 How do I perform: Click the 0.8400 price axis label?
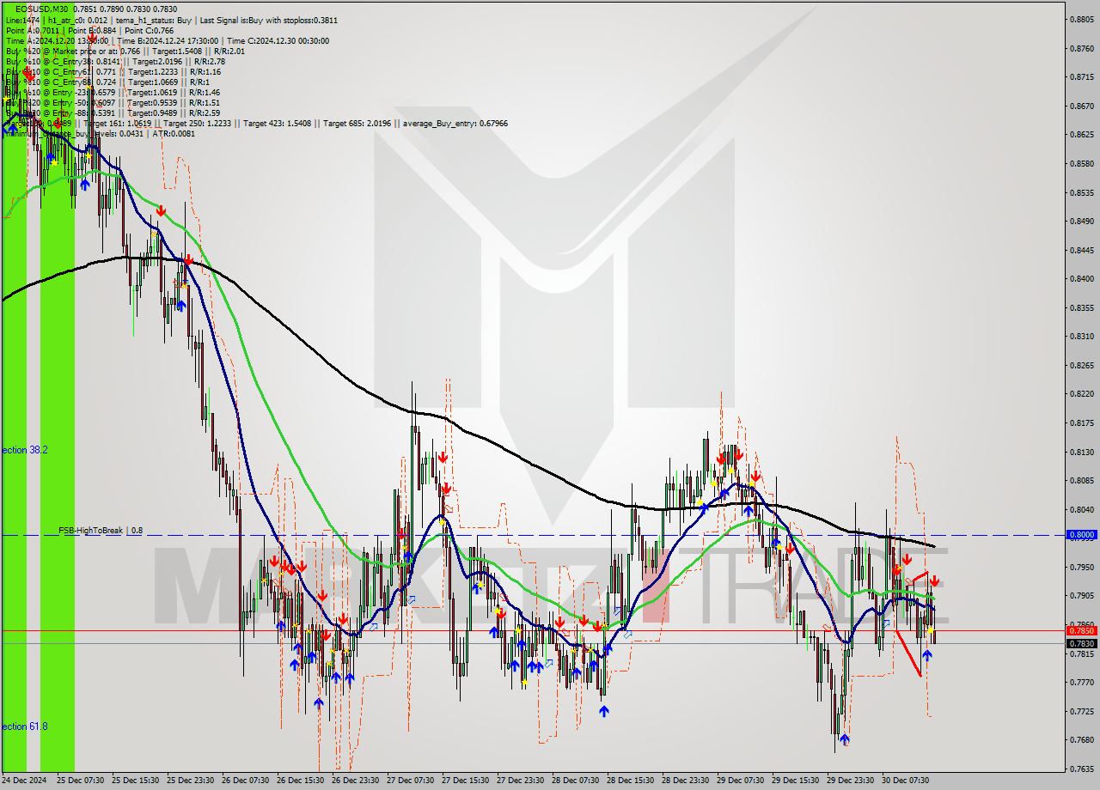pyautogui.click(x=1082, y=278)
